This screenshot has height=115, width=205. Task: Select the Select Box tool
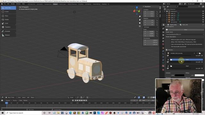[x=8, y=8]
